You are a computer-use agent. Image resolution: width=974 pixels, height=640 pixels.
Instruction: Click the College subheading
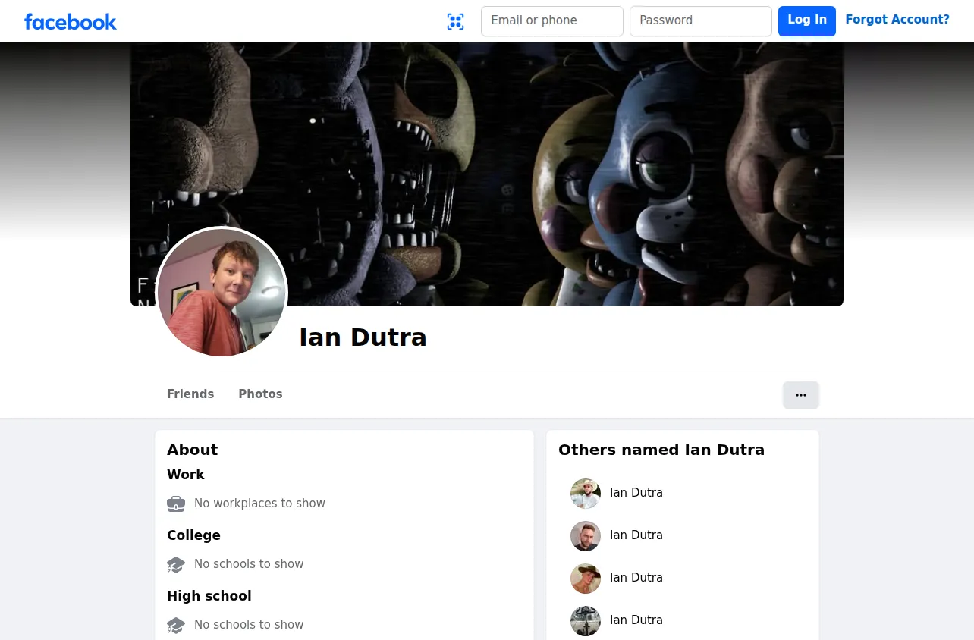pos(193,535)
